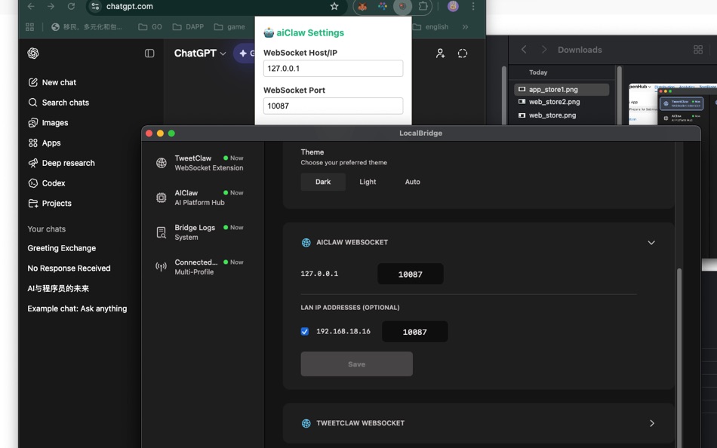Show more bookmarks with the double chevron
Viewport: 717px width, 448px height.
tap(465, 27)
